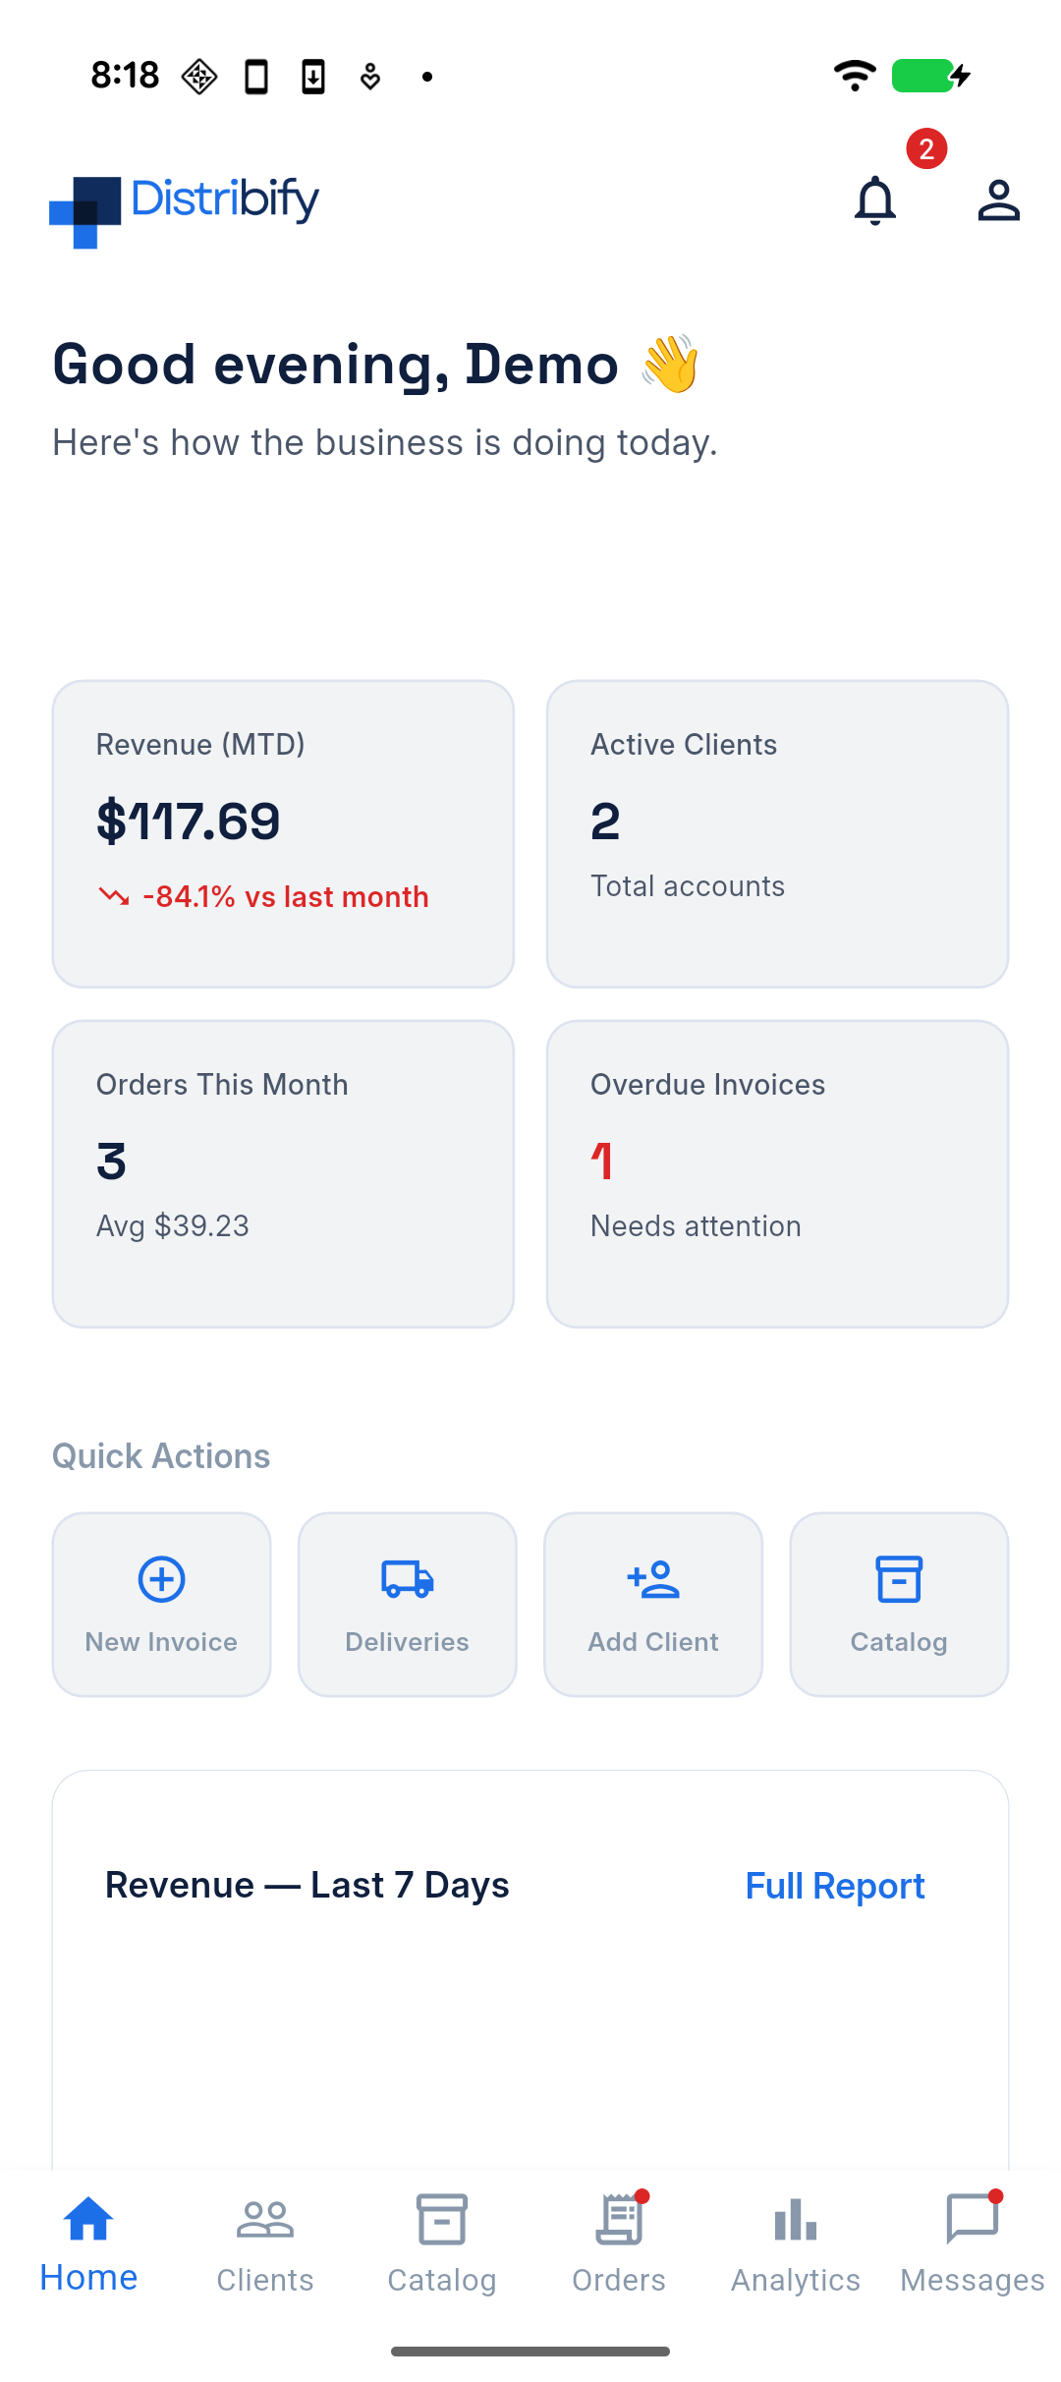This screenshot has width=1061, height=2382.
Task: Tap the red notification count badge
Action: coord(926,148)
